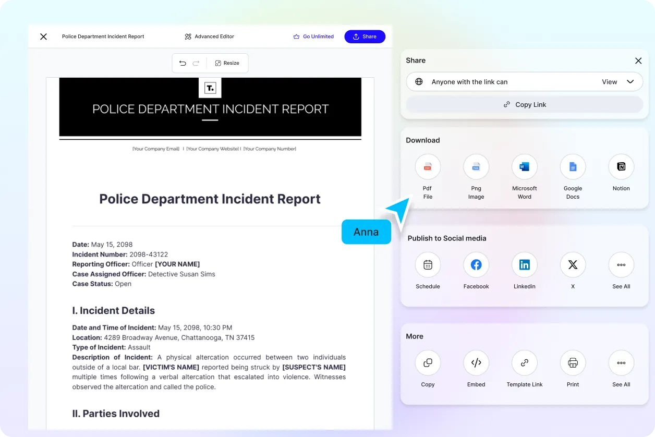Image resolution: width=655 pixels, height=437 pixels.
Task: Open Schedule for social media
Action: [428, 265]
